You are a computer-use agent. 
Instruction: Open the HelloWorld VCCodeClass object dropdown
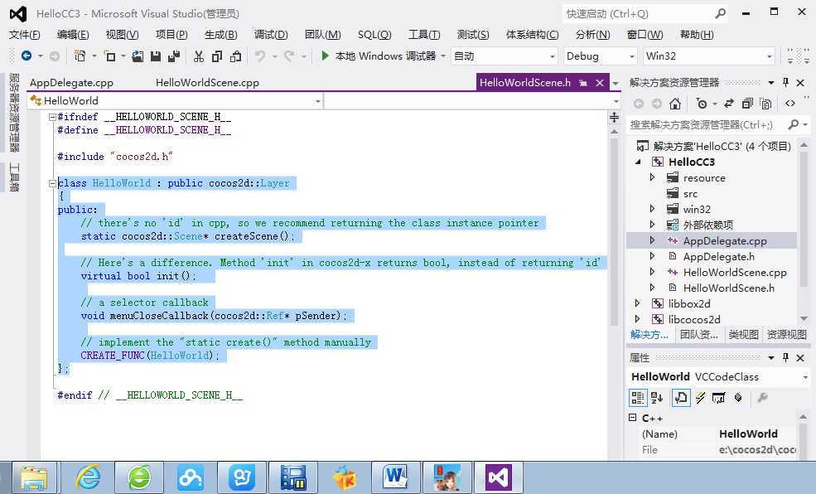[804, 377]
